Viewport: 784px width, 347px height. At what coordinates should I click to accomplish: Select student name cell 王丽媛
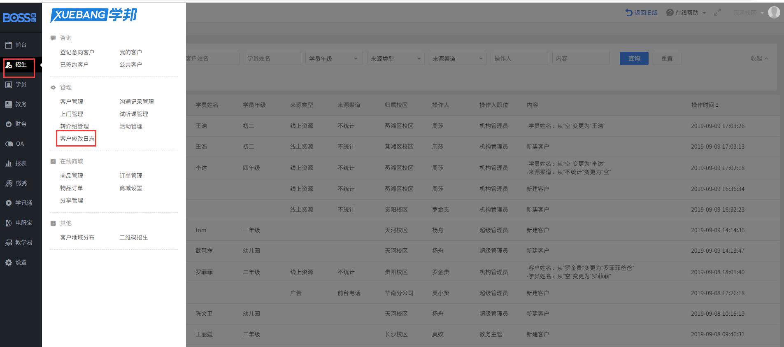[x=204, y=334]
